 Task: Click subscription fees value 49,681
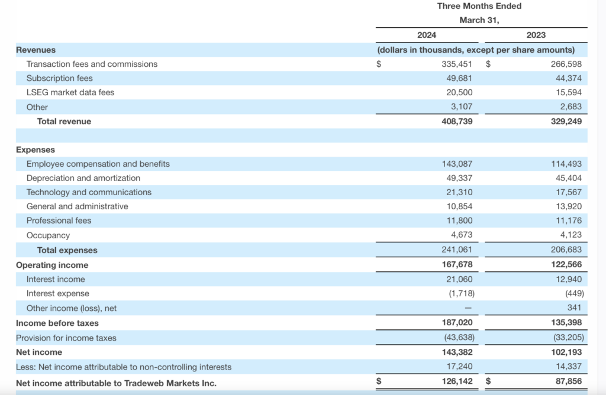point(459,79)
